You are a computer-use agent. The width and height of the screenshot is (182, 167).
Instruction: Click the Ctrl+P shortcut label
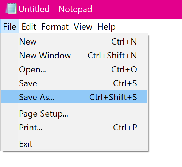(x=125, y=128)
